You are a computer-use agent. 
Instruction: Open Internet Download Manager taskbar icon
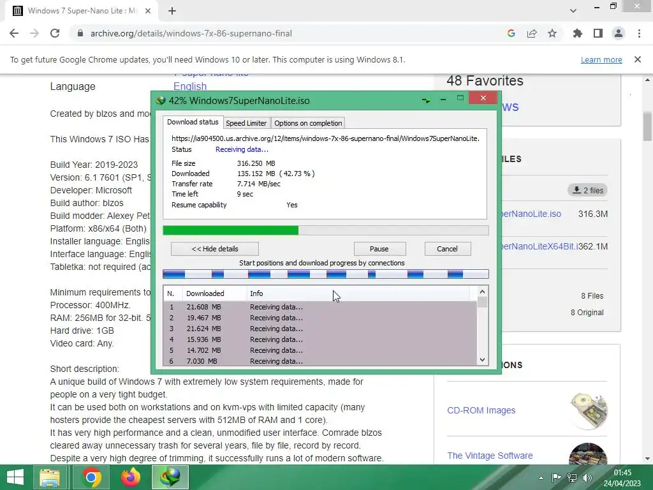170,477
